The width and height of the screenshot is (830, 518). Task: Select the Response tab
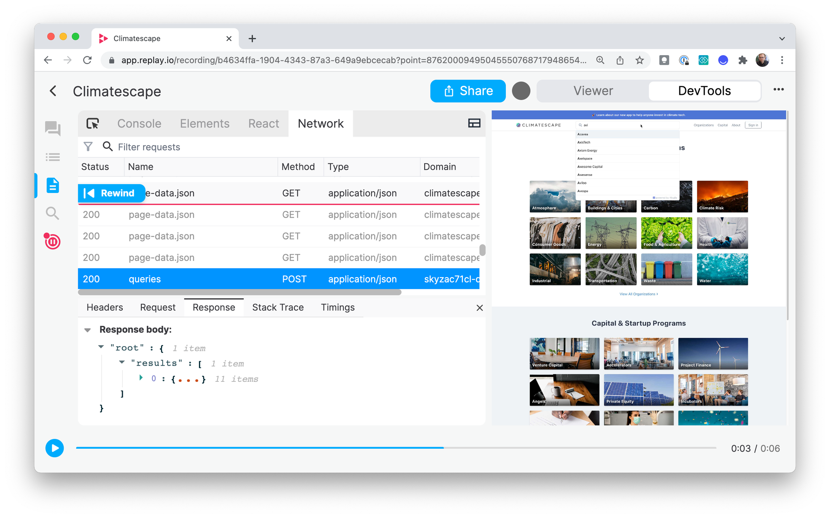(214, 307)
